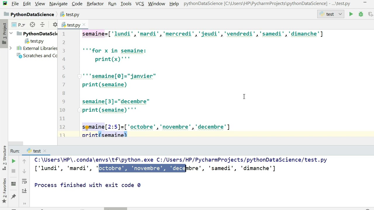Image resolution: width=374 pixels, height=210 pixels.
Task: Click the PyCharm app icon in title bar
Action: click(x=5, y=3)
